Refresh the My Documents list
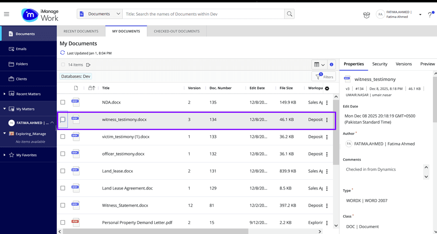The width and height of the screenshot is (437, 234). coord(62,53)
